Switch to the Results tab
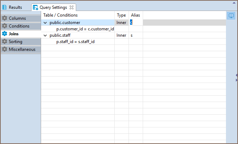 pyautogui.click(x=15, y=7)
